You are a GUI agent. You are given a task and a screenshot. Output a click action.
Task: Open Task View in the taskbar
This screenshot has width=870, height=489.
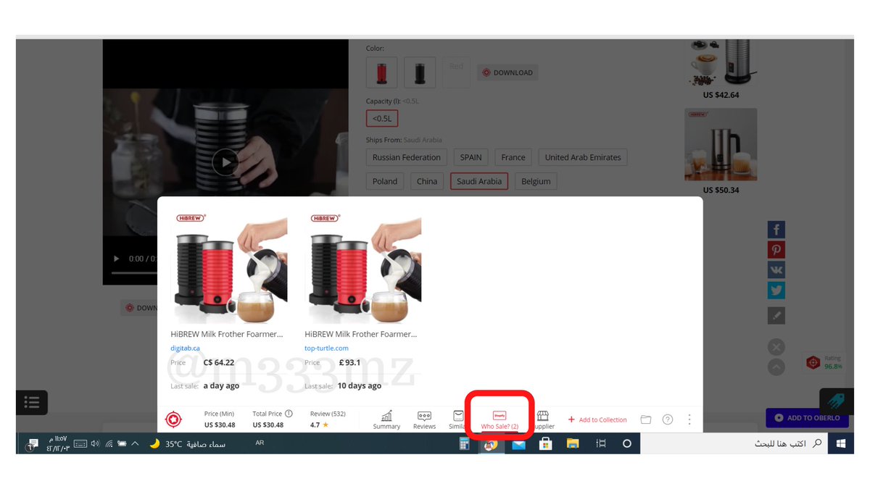[x=600, y=443]
